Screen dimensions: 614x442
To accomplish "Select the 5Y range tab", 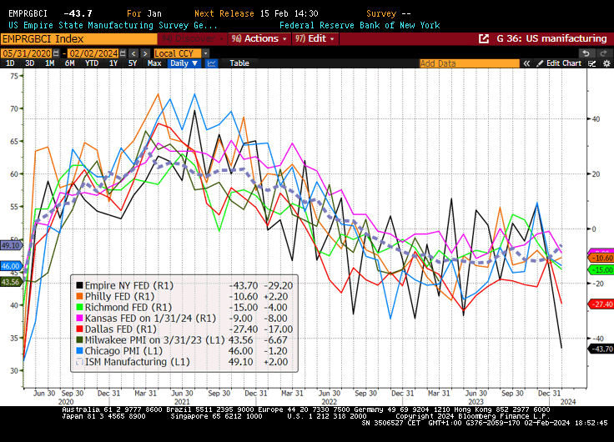I will point(133,63).
